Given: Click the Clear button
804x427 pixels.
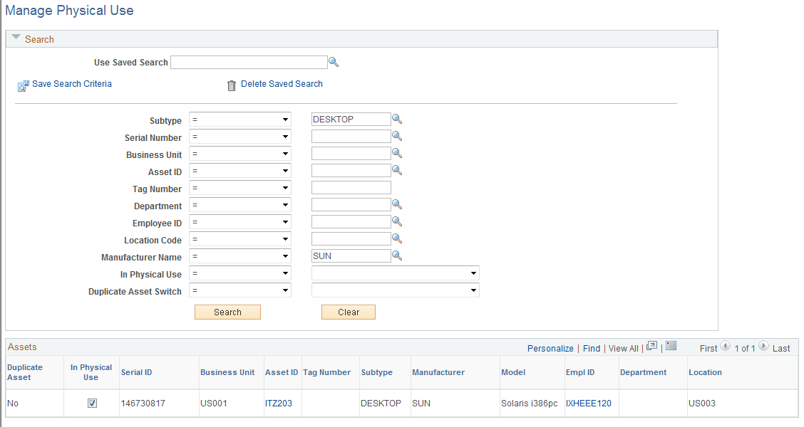Looking at the screenshot, I should [348, 312].
